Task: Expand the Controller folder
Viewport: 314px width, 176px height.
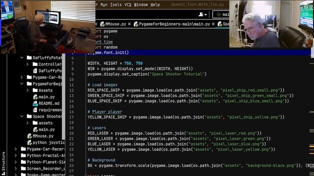Action: [x=27, y=64]
